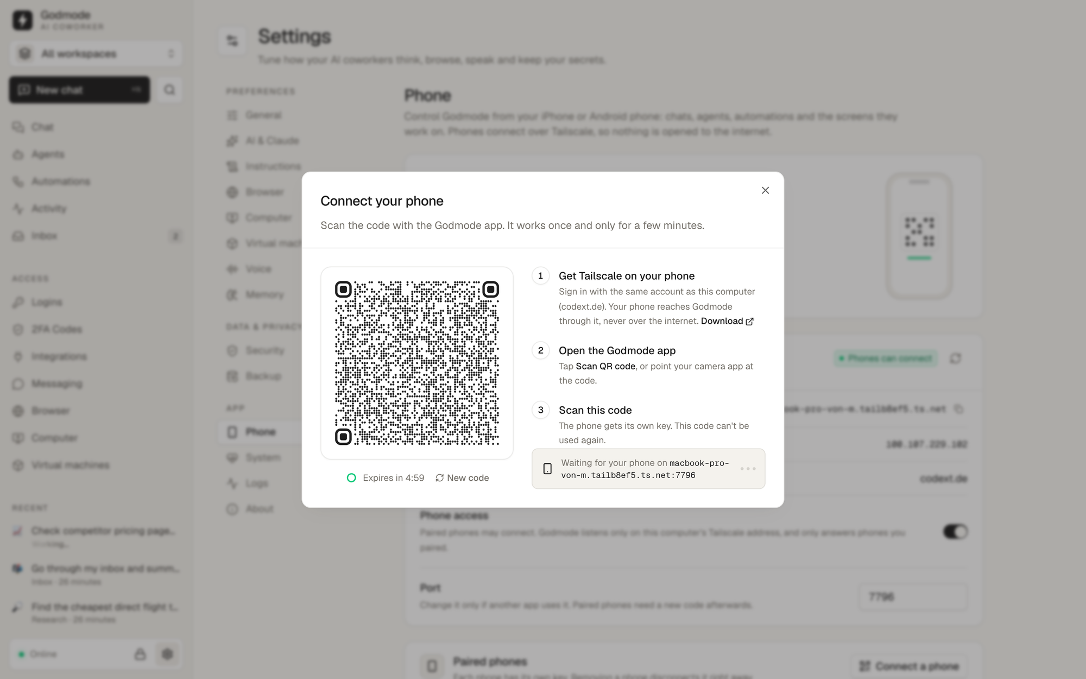Copy the tailnet hostname with copy icon

click(959, 409)
